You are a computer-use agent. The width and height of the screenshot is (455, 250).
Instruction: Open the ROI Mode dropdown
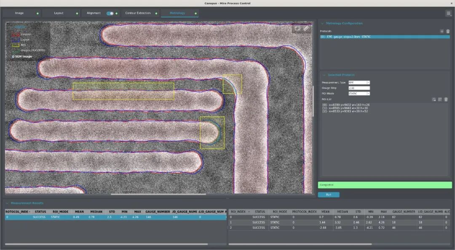(x=359, y=93)
